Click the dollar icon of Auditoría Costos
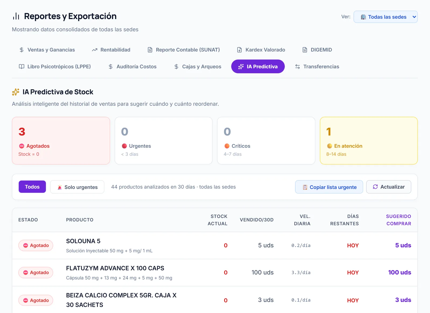Screen dimensions: 430x313 (110, 67)
